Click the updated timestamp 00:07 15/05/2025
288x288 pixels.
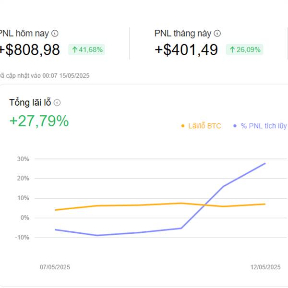66,76
